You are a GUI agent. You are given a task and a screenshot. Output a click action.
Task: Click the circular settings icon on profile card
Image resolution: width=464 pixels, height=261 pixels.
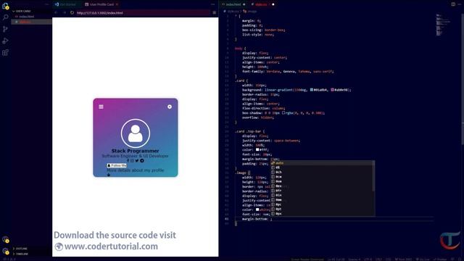click(170, 107)
